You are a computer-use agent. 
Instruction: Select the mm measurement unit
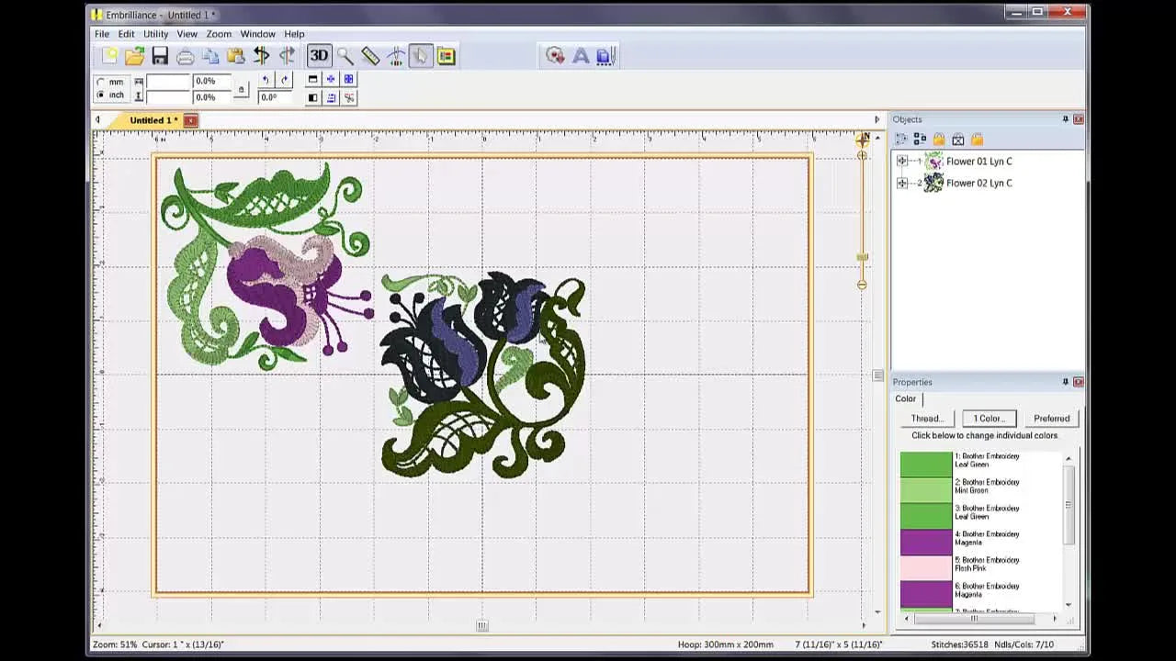[101, 82]
